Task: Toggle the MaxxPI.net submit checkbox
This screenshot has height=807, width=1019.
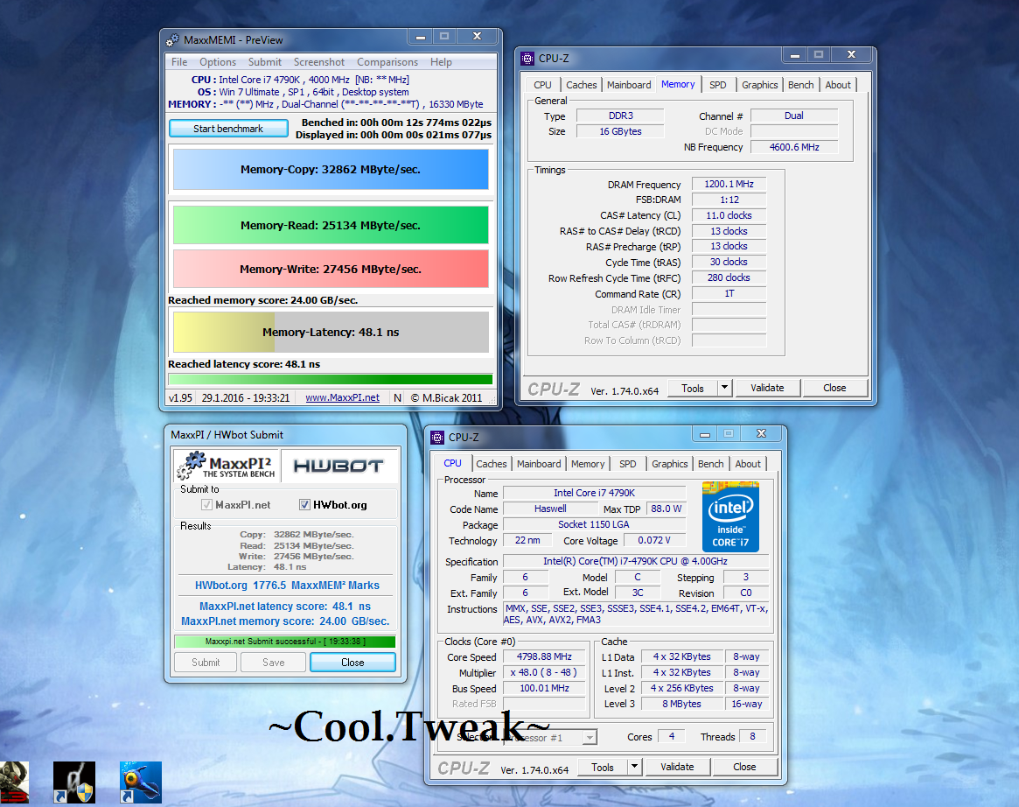Action: pyautogui.click(x=206, y=505)
